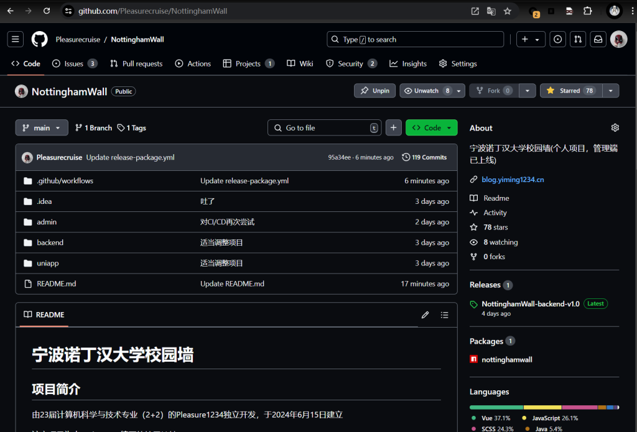Open the backend folder
The height and width of the screenshot is (432, 637).
tap(50, 242)
